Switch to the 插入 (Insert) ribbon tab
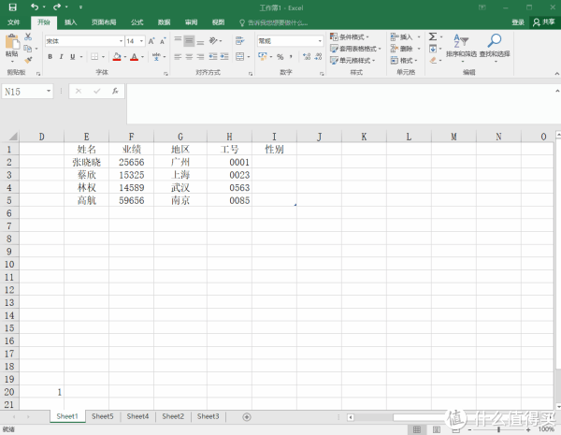 (x=71, y=21)
